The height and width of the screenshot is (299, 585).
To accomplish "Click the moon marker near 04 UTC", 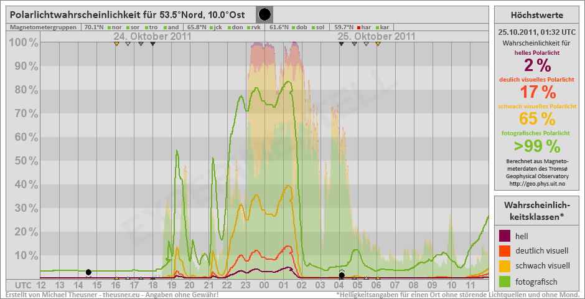I will coord(342,275).
